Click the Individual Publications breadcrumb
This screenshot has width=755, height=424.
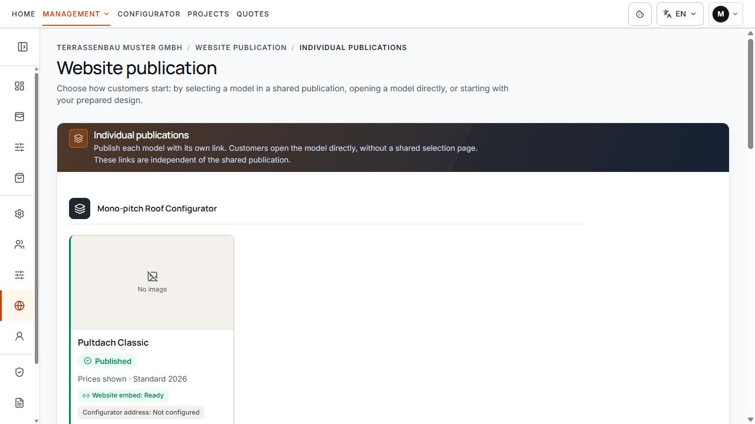click(x=353, y=48)
